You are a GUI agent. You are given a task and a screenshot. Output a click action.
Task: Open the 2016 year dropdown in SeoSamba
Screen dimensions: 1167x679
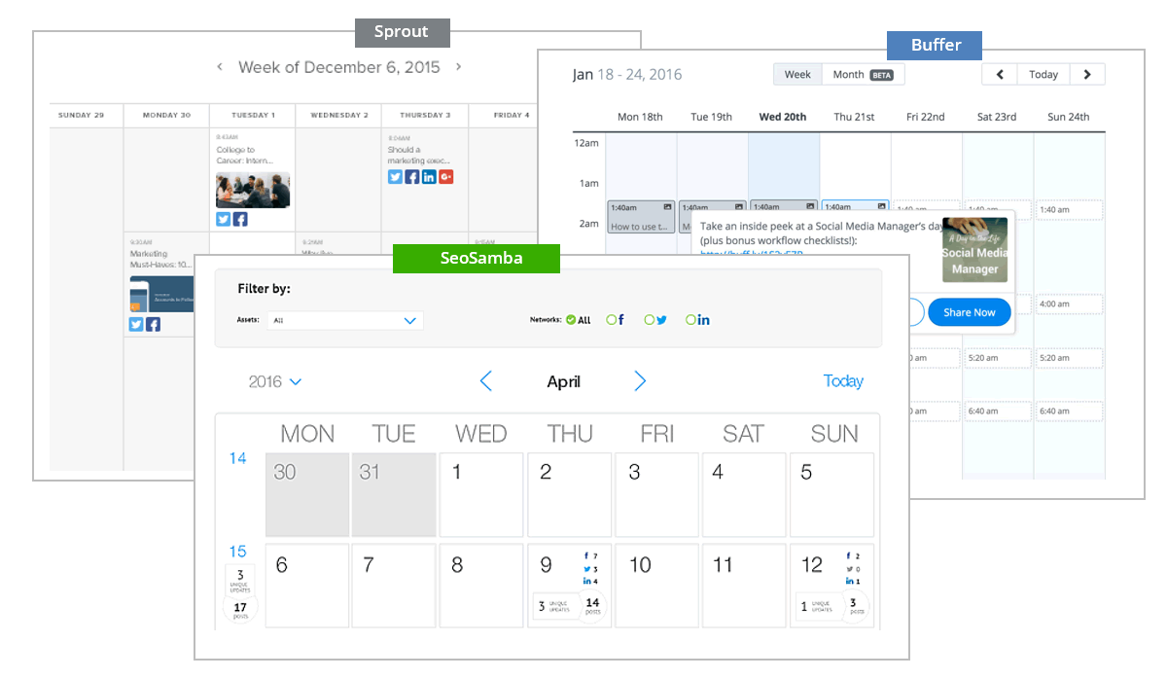coord(275,382)
